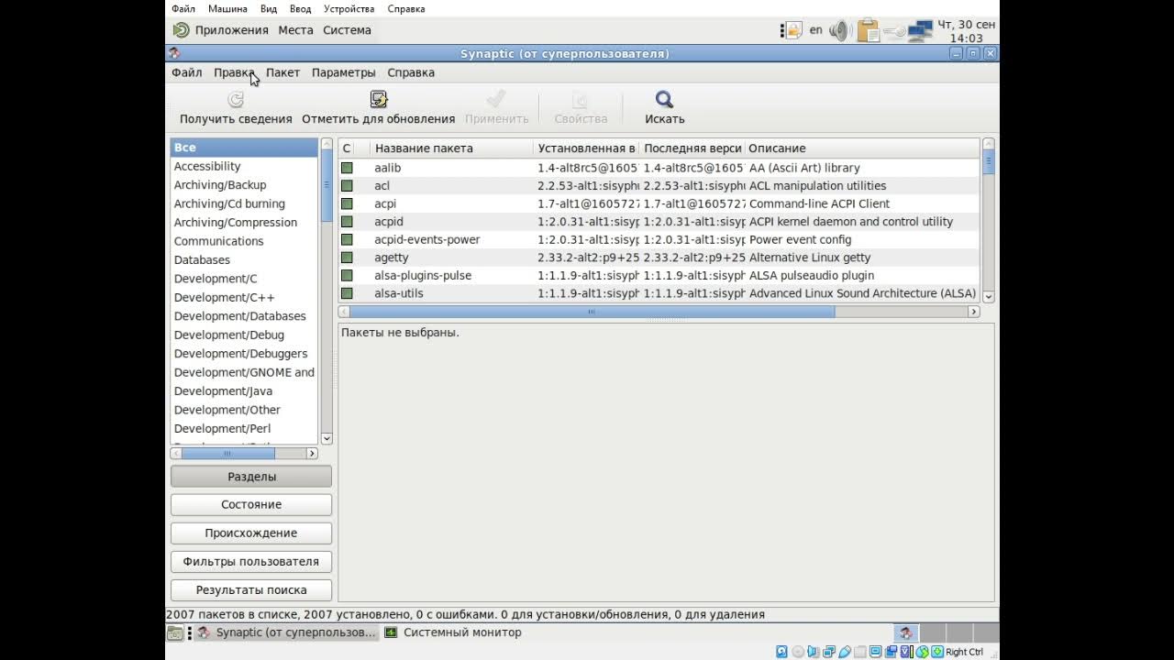Toggle status box for alsa-utils package
Image resolution: width=1174 pixels, height=660 pixels.
(x=347, y=293)
